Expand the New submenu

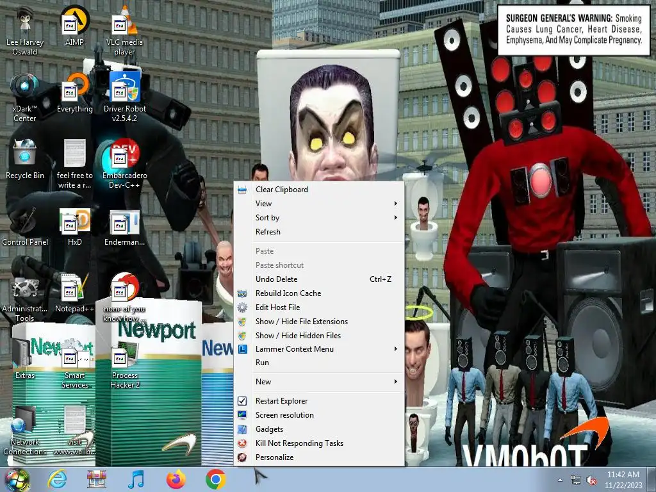point(319,382)
